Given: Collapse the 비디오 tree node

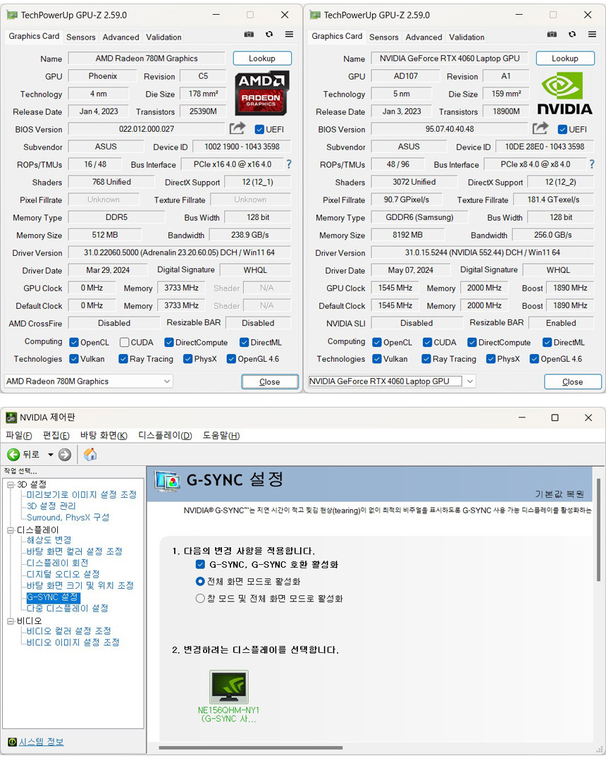Looking at the screenshot, I should tap(11, 621).
